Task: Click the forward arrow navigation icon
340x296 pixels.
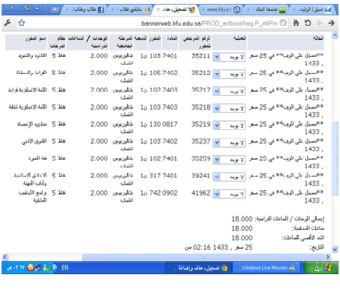Action: pos(331,23)
